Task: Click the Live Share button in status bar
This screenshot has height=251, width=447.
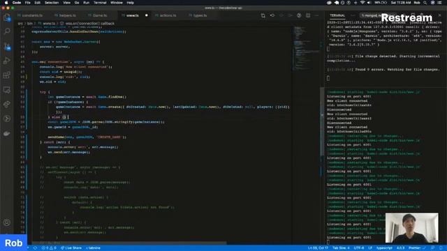Action: click(x=71, y=248)
